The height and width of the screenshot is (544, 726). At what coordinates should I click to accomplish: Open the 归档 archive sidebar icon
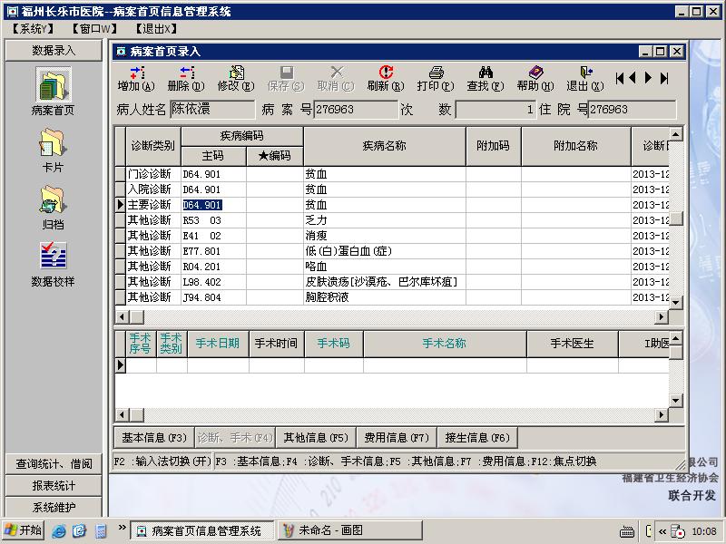[x=53, y=208]
